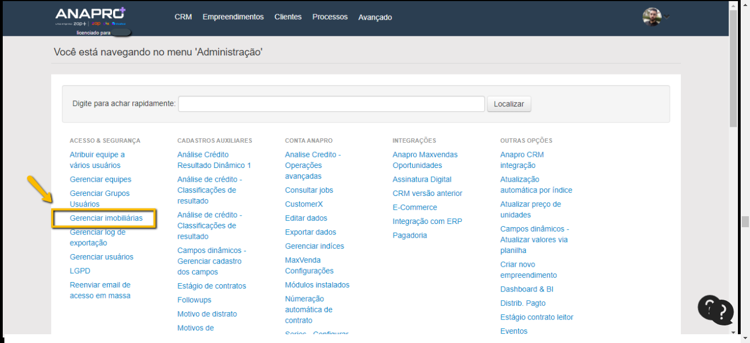Select the Estágio de contratos link
Viewport: 750px width, 343px height.
tap(211, 286)
